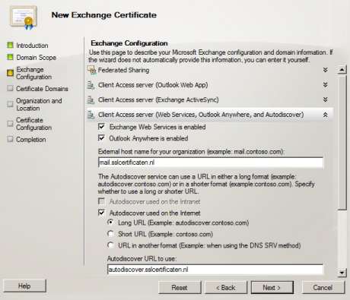The image size is (350, 300).
Task: Go to the Certificate Domains step
Action: click(42, 89)
